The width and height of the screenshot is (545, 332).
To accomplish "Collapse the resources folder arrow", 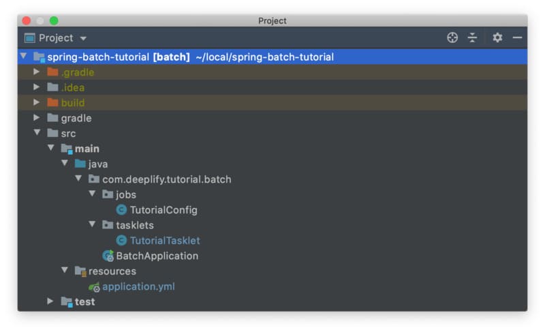I will click(x=65, y=270).
